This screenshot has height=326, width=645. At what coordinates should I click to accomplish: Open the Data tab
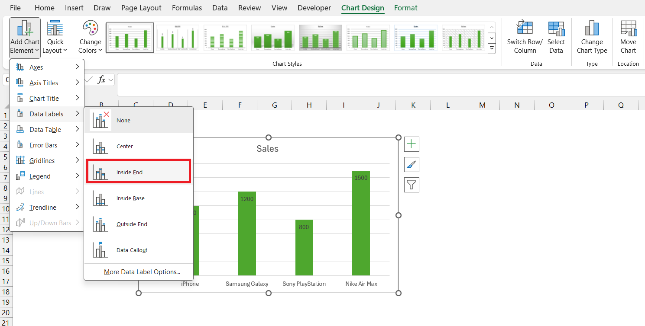point(220,8)
